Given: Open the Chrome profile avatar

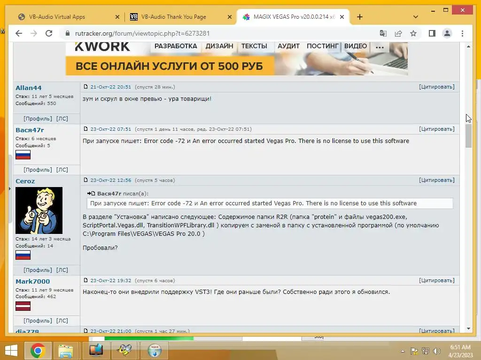Looking at the screenshot, I should [x=447, y=33].
